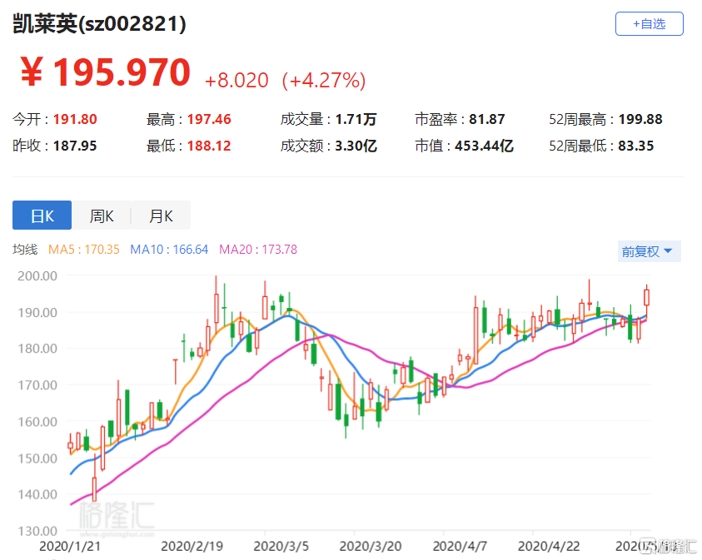Click the 190.00 y-axis price label
Screen dimensions: 702x560
point(37,312)
